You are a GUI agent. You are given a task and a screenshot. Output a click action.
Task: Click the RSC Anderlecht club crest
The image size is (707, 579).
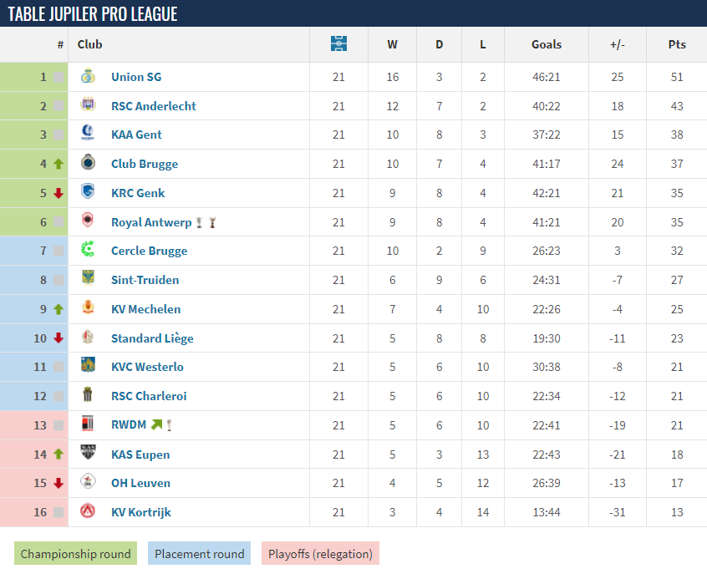tap(88, 105)
